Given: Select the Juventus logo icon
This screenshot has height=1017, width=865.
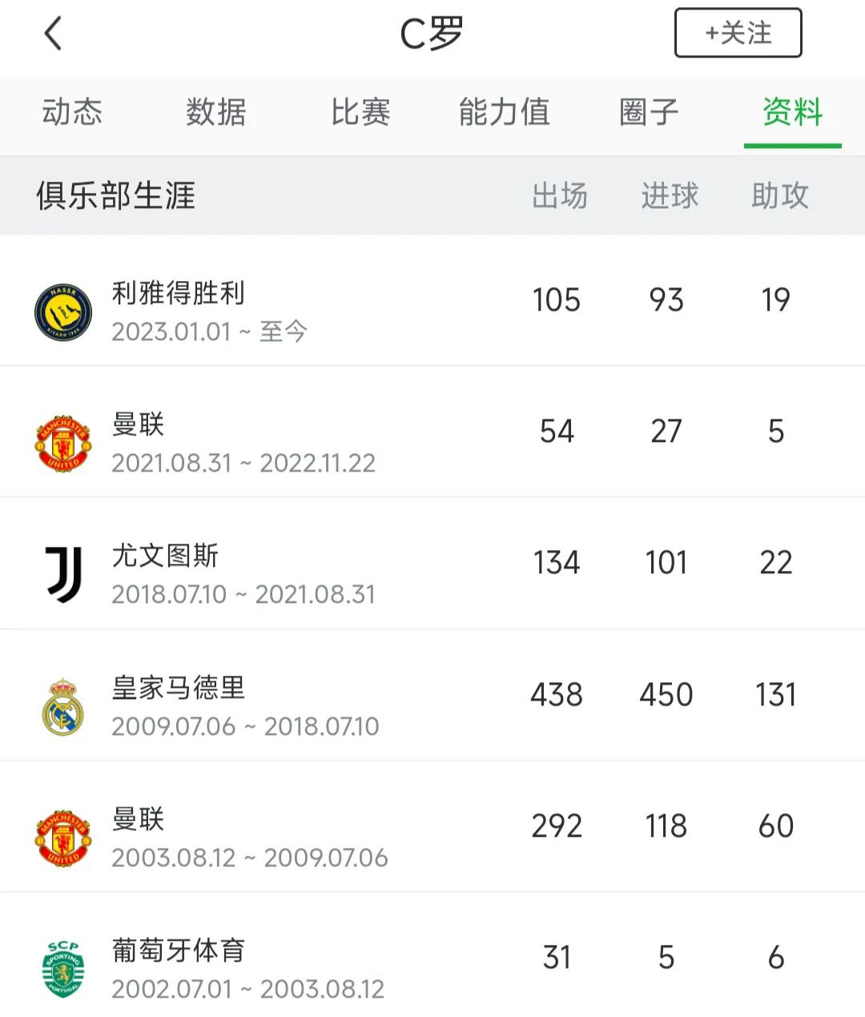Looking at the screenshot, I should coord(63,574).
